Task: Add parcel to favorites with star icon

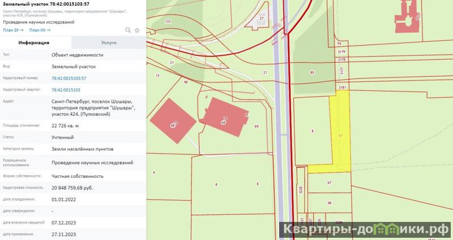Action: click(x=137, y=30)
